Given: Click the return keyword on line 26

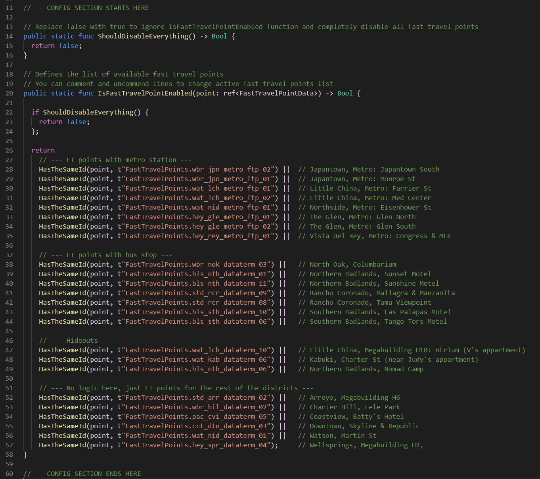Looking at the screenshot, I should (x=43, y=150).
